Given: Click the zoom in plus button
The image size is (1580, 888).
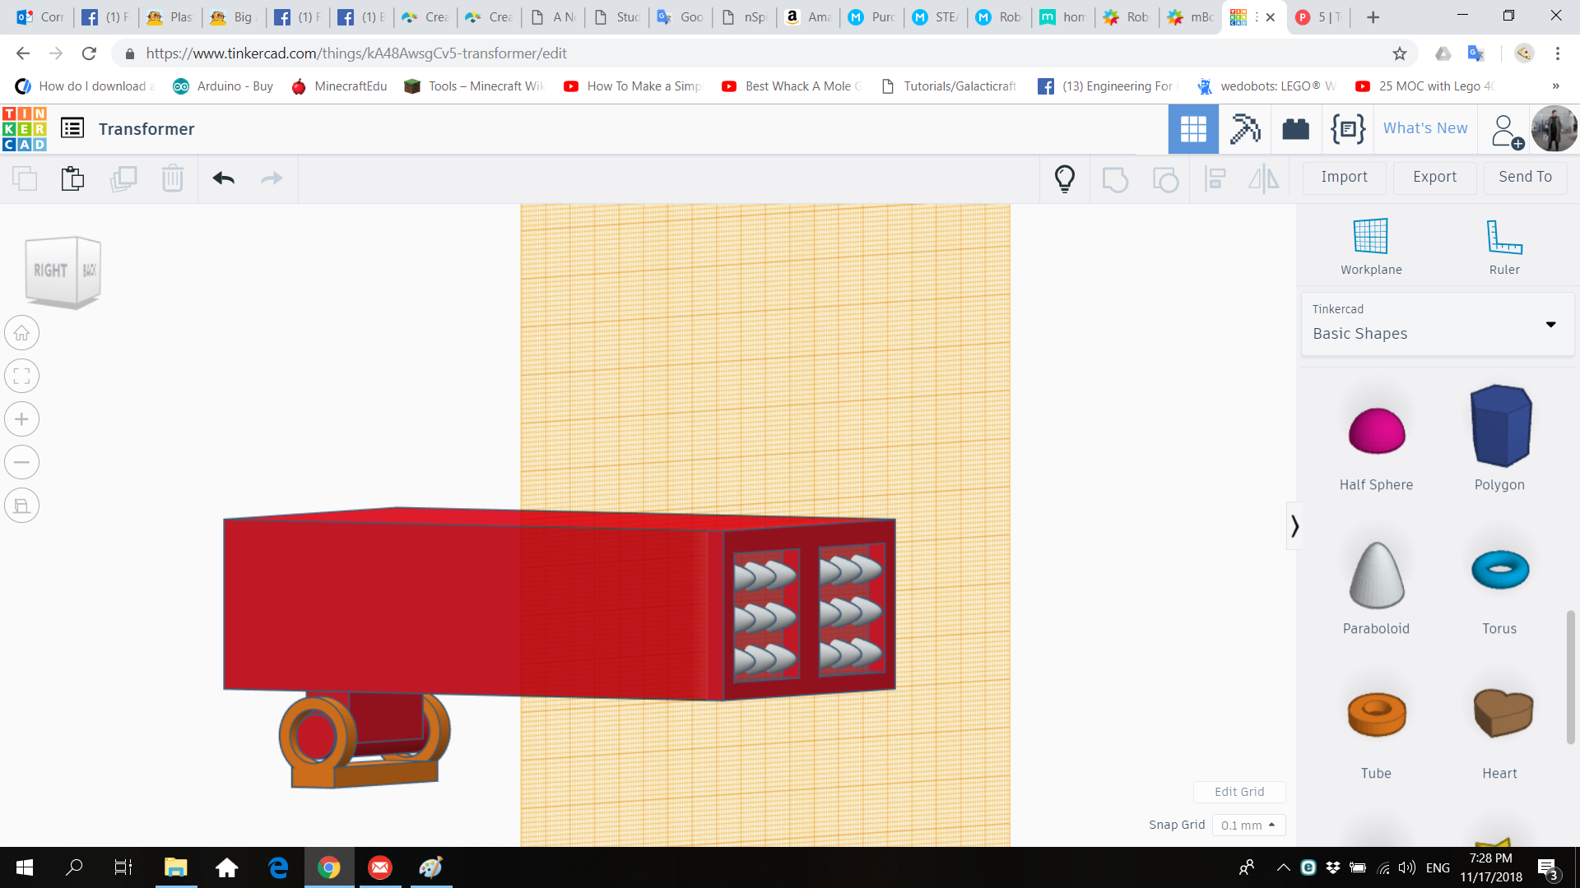Looking at the screenshot, I should tap(22, 419).
